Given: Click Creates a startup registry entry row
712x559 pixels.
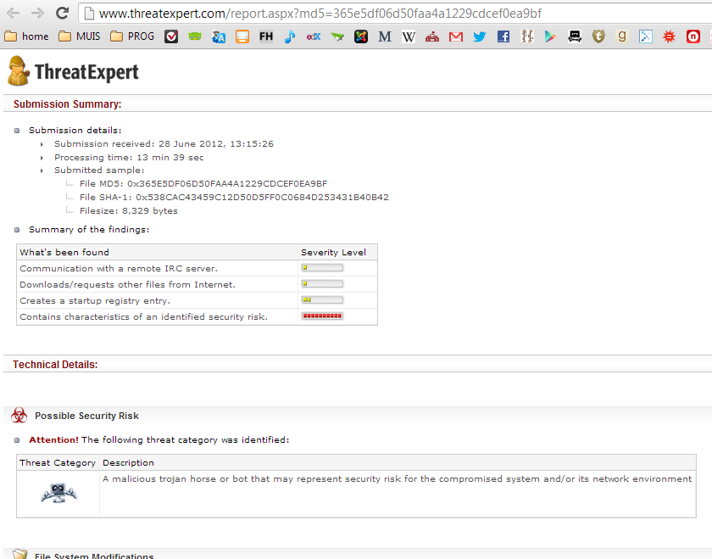Looking at the screenshot, I should point(197,300).
